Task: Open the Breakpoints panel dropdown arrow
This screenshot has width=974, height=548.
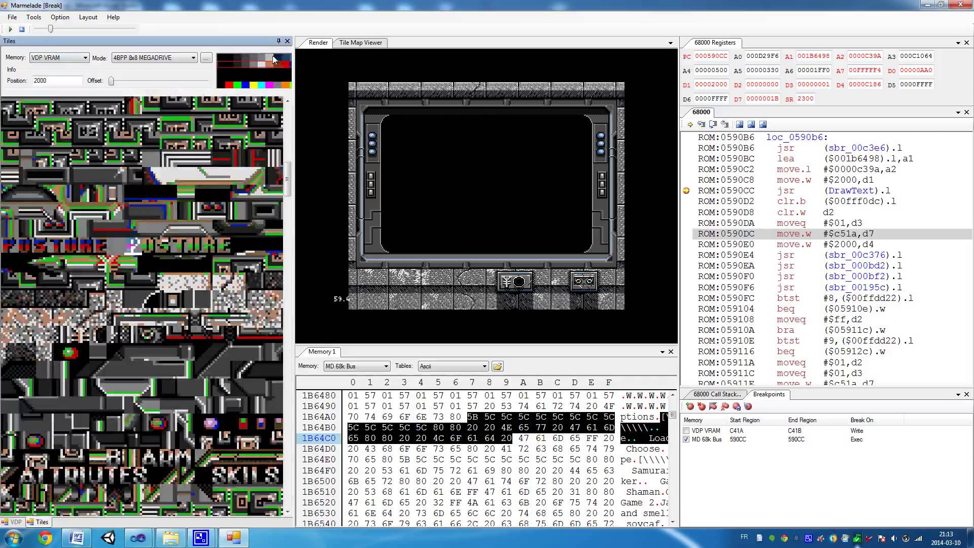Action: pyautogui.click(x=958, y=395)
